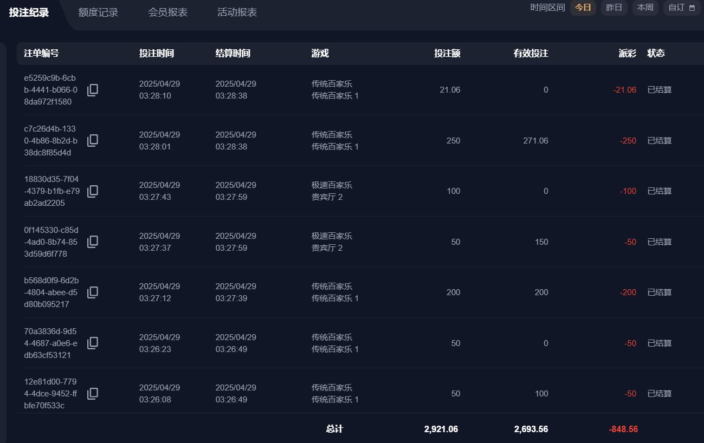Select the 今日 time range filter
The image size is (704, 443).
pos(583,8)
